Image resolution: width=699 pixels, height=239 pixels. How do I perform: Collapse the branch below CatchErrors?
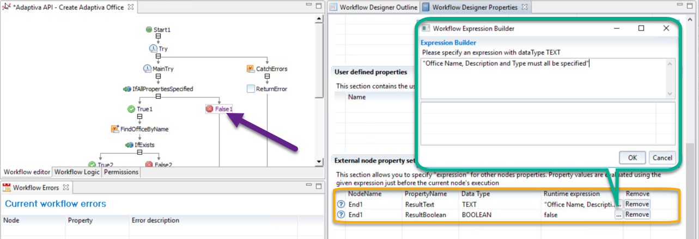pyautogui.click(x=267, y=77)
